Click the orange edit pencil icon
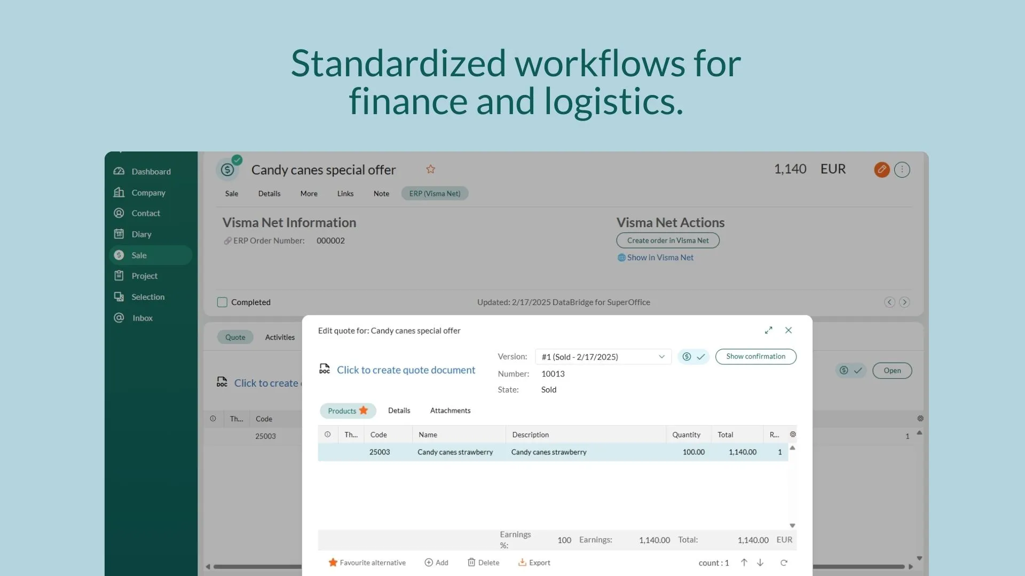 (881, 170)
